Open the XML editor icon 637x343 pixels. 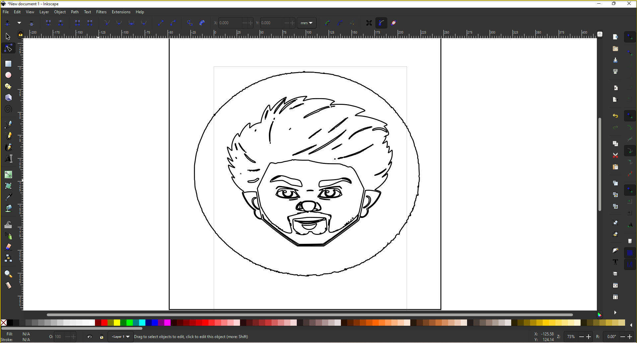click(615, 285)
